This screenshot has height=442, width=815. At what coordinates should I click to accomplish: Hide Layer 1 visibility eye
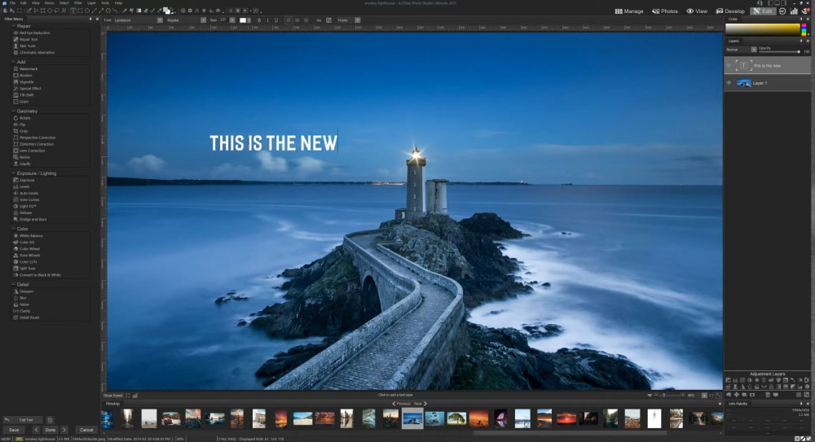(x=729, y=82)
